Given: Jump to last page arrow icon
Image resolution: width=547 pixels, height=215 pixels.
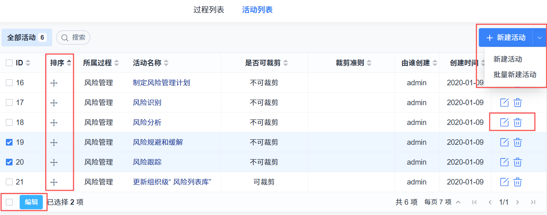Looking at the screenshot, I should tap(533, 202).
